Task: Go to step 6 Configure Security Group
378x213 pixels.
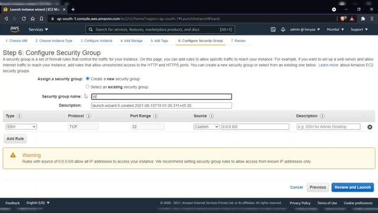Action: [201, 41]
